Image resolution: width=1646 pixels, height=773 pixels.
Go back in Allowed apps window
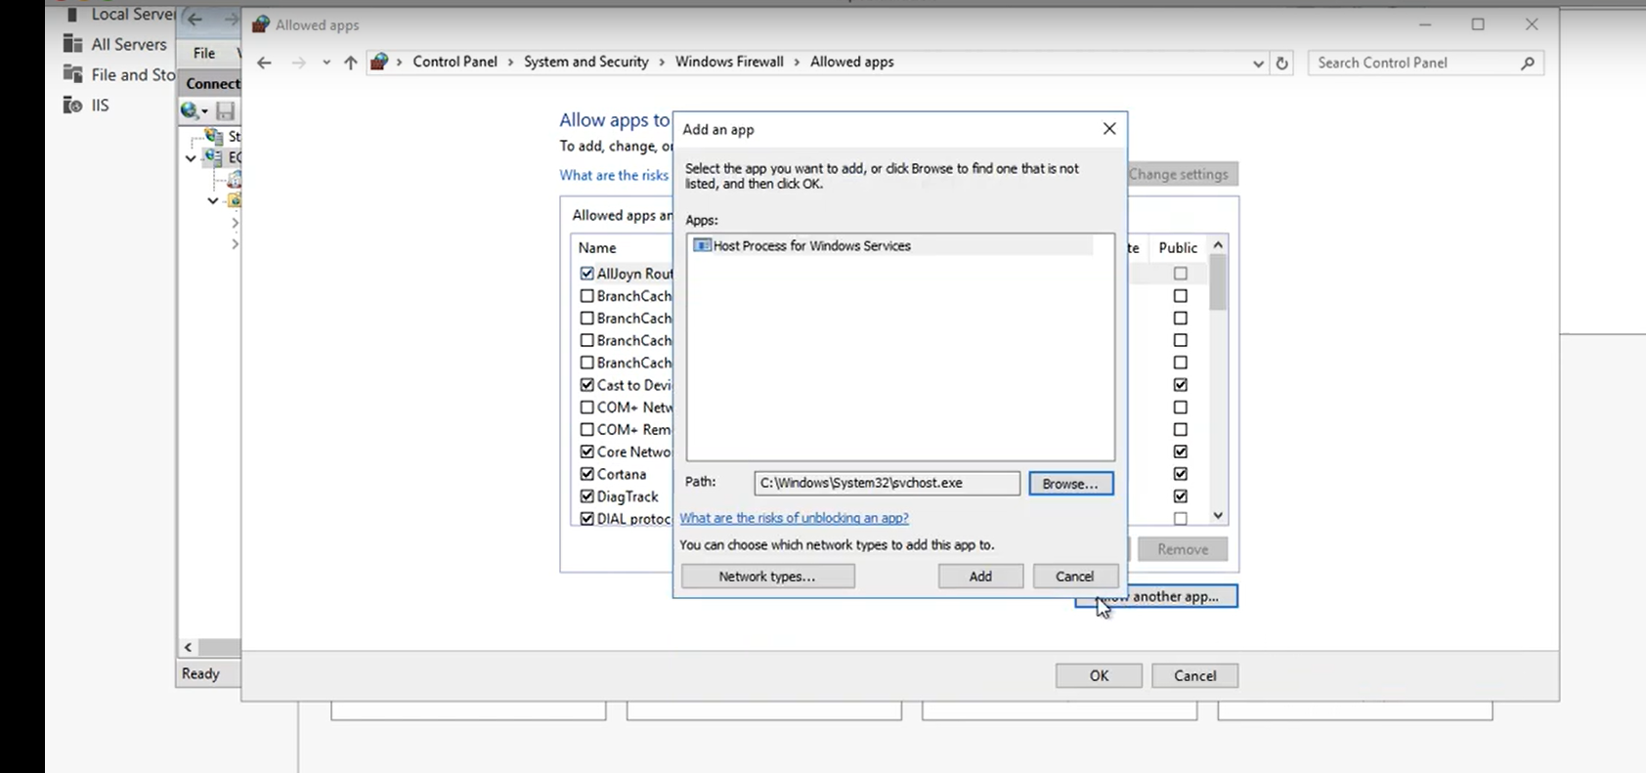point(264,63)
